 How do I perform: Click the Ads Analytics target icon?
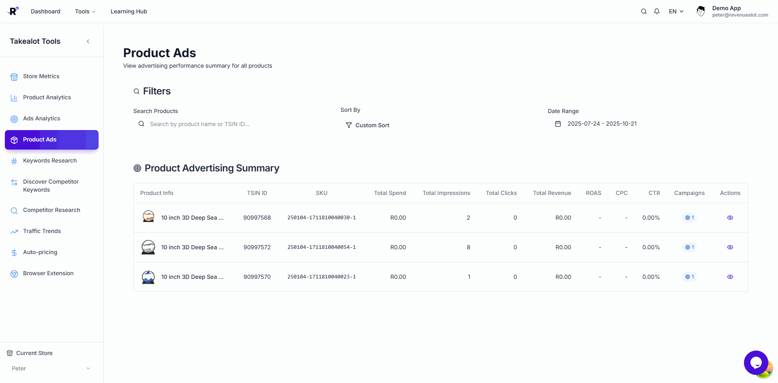[x=14, y=119]
